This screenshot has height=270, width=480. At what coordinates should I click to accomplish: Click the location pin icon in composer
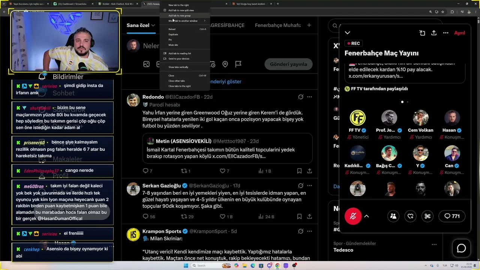[x=225, y=64]
